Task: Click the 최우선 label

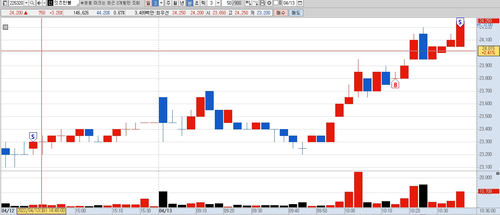Action: (163, 13)
